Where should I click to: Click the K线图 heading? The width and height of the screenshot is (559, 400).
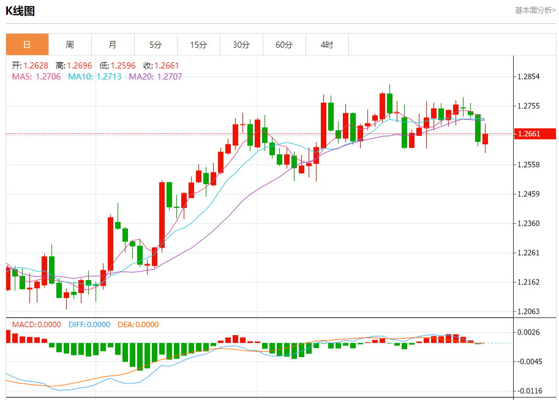tap(20, 10)
